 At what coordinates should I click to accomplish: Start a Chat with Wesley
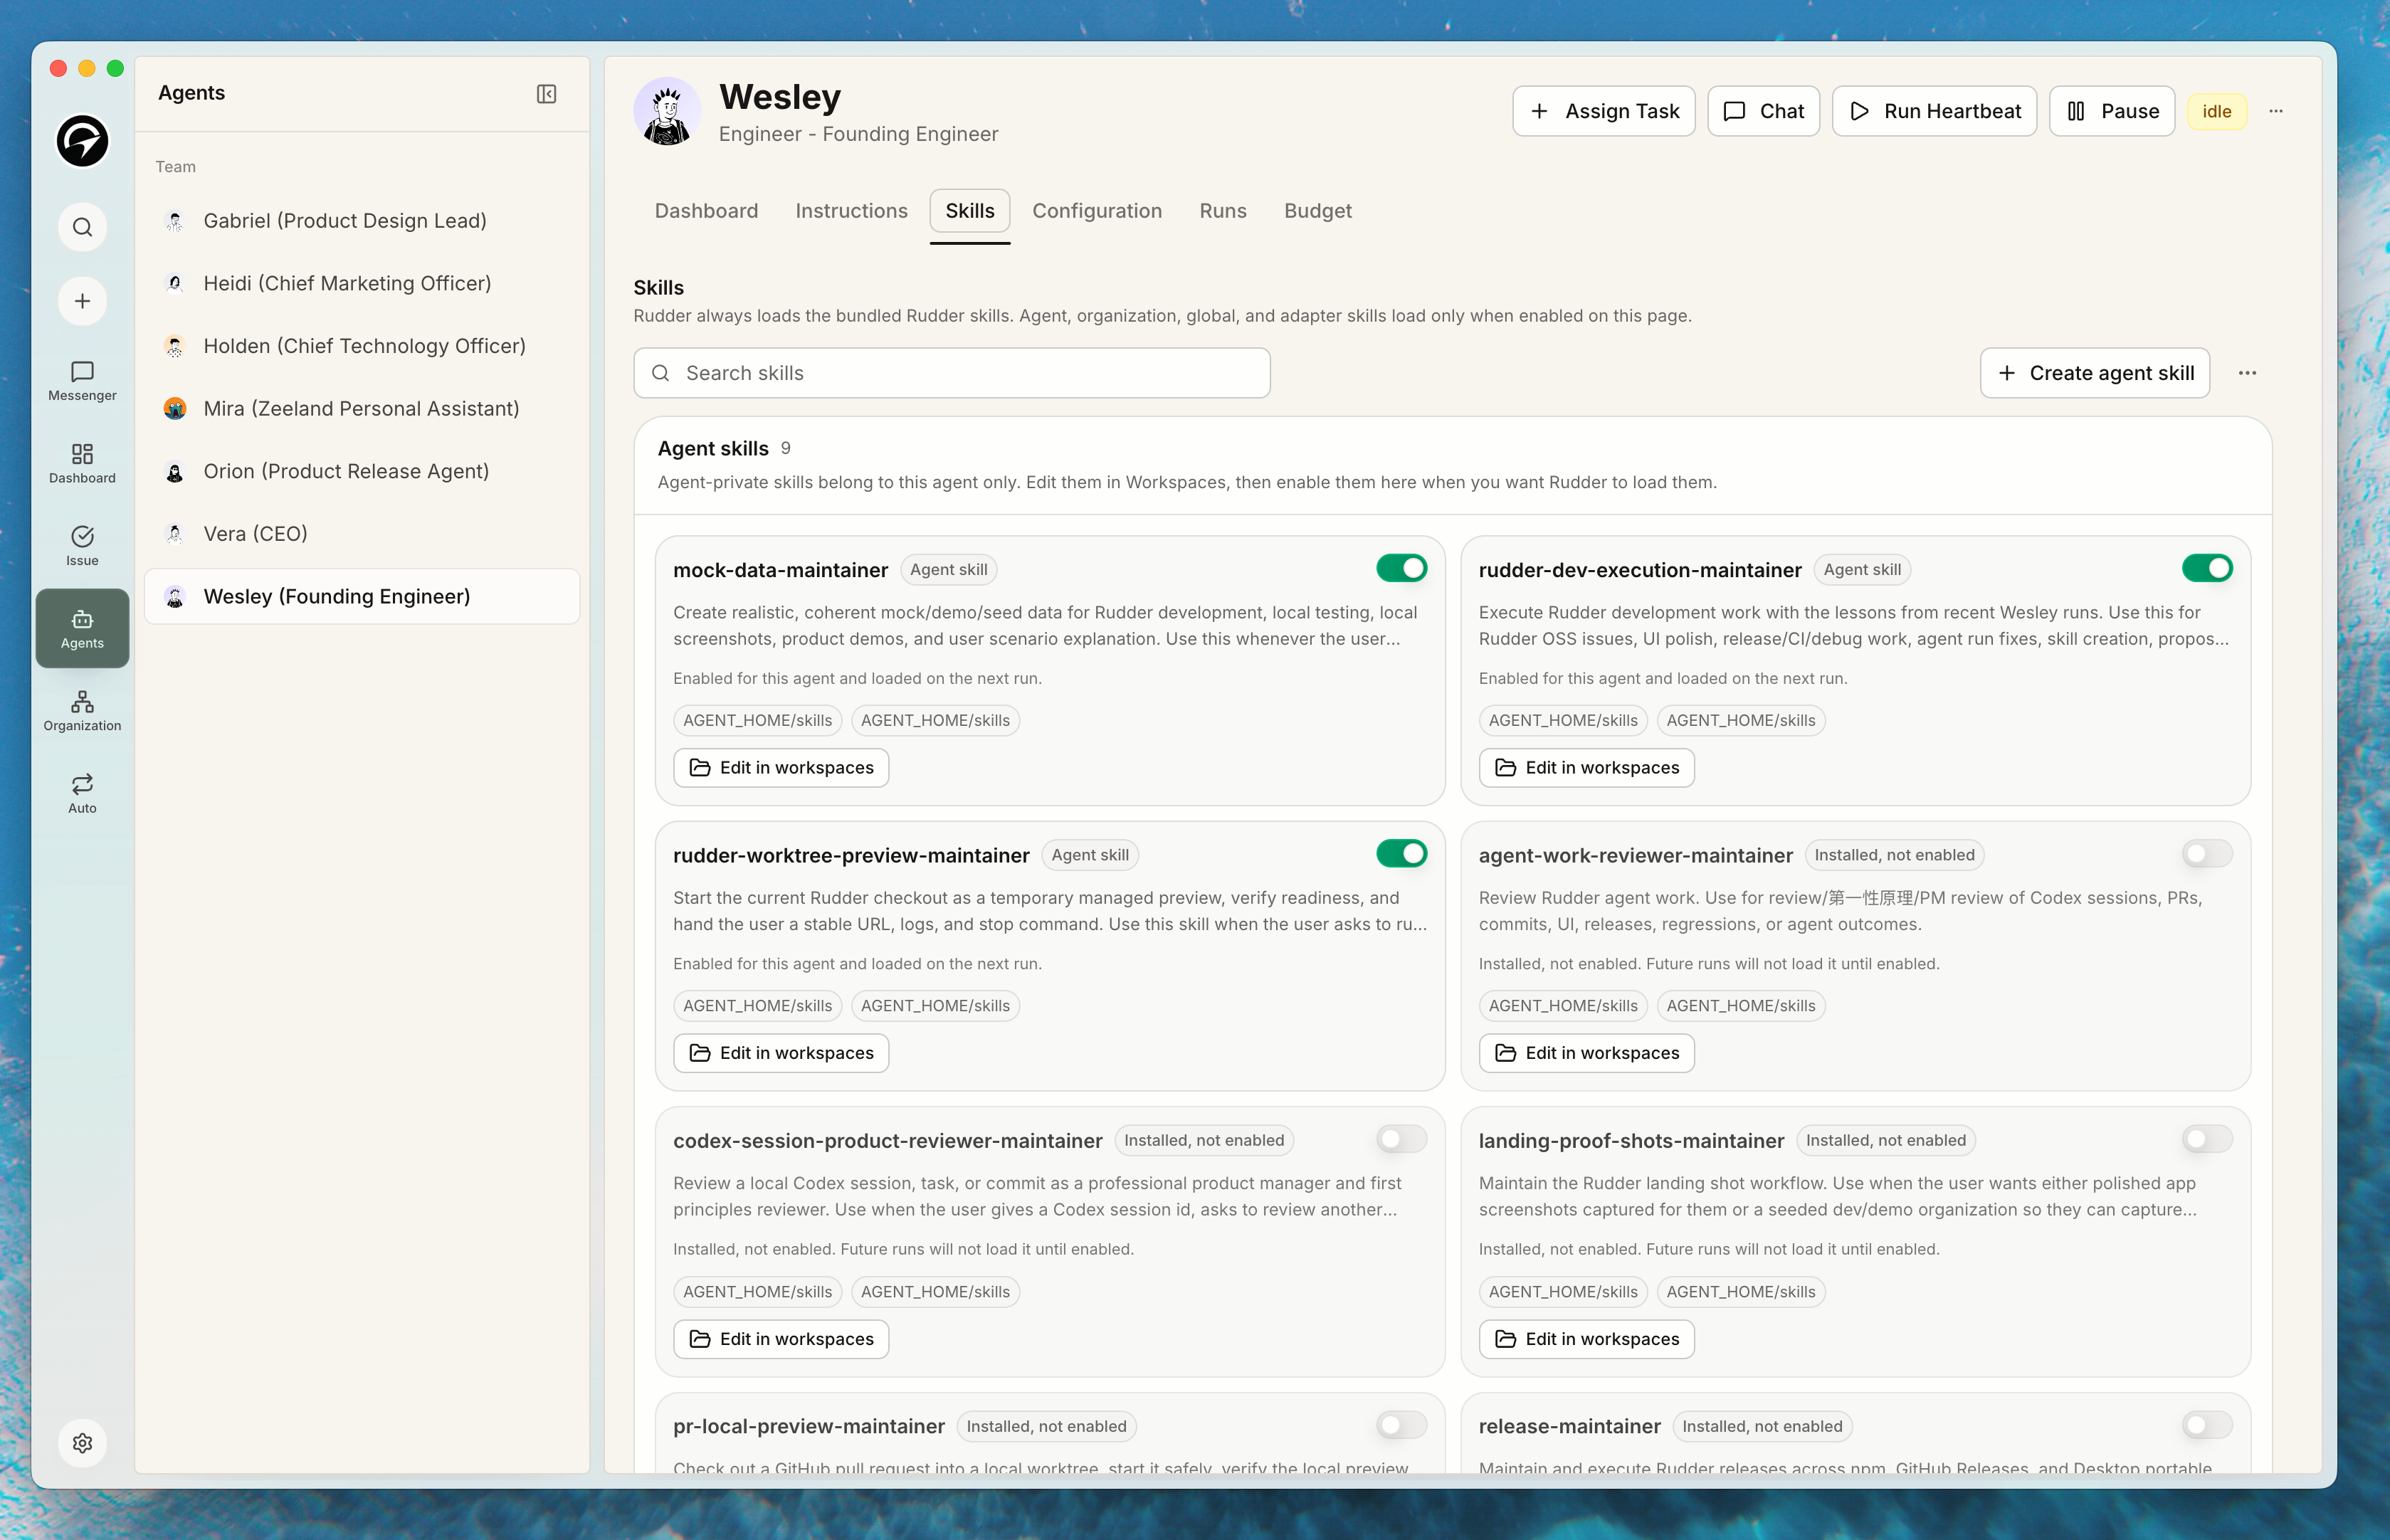(x=1763, y=111)
